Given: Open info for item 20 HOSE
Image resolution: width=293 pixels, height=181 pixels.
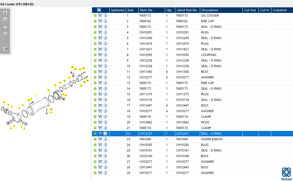Looking at the screenshot, I should (x=105, y=122).
